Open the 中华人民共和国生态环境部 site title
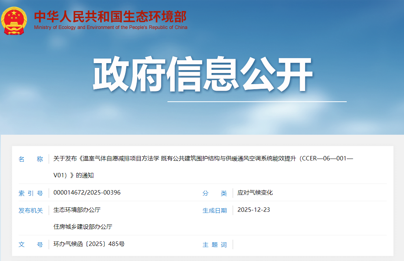Screen dimensions: 404x261 (x=110, y=16)
